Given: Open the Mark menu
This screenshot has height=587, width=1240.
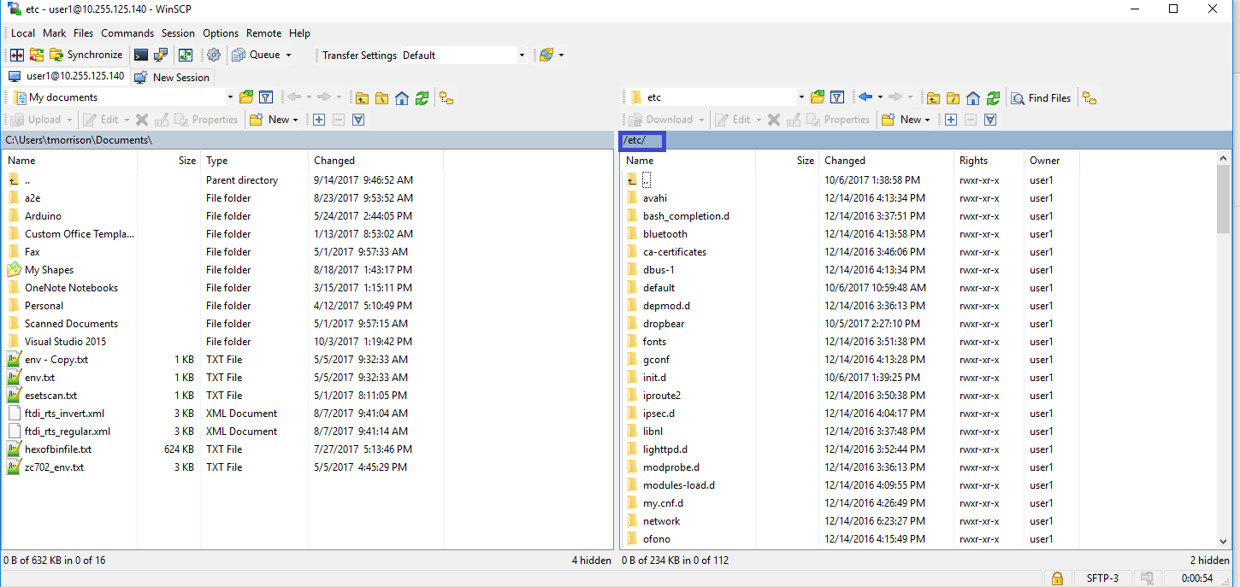Looking at the screenshot, I should [x=55, y=33].
